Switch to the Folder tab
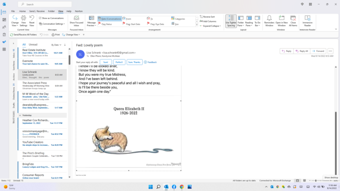 pyautogui.click(x=51, y=11)
